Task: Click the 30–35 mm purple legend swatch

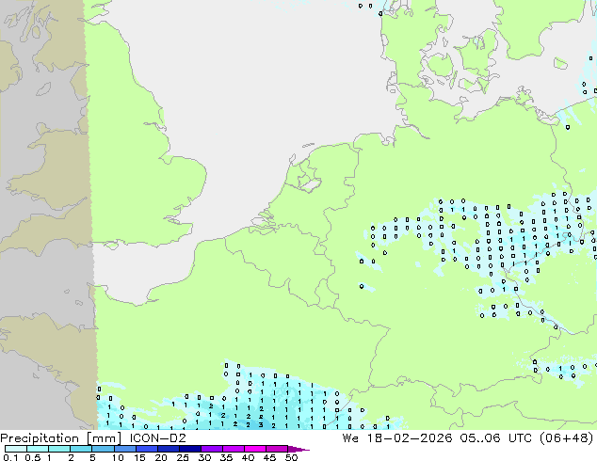Action: (214, 449)
